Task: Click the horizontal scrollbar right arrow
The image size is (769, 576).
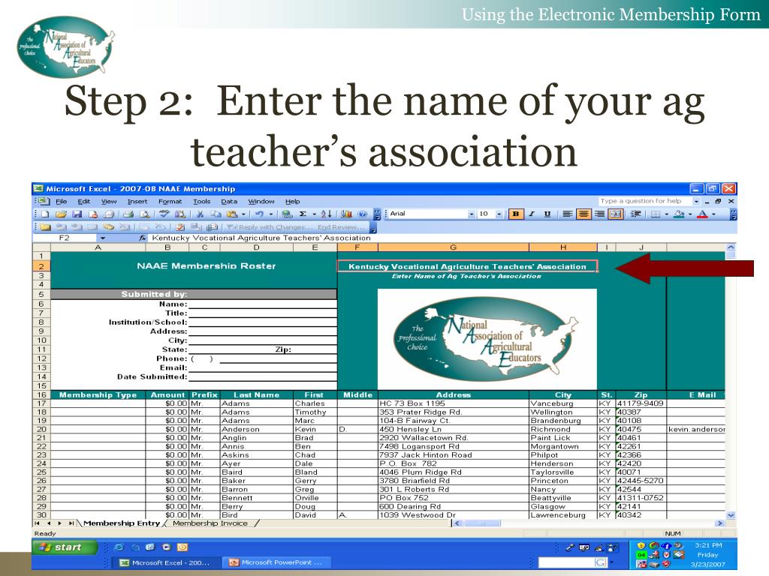Action: pyautogui.click(x=719, y=523)
